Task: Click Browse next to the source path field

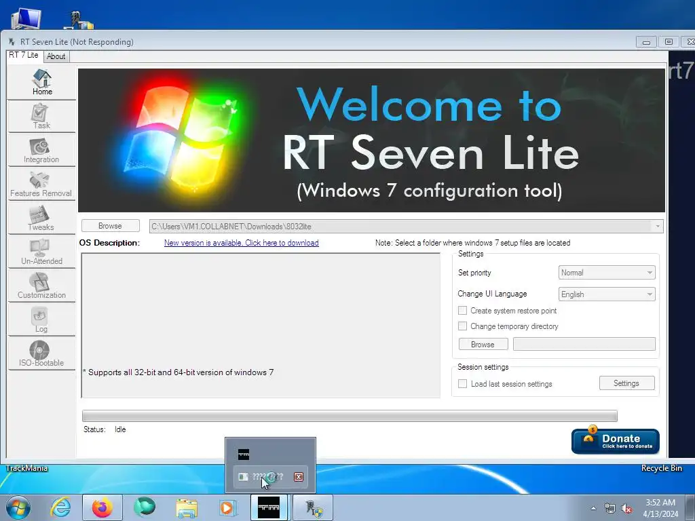Action: pyautogui.click(x=111, y=226)
